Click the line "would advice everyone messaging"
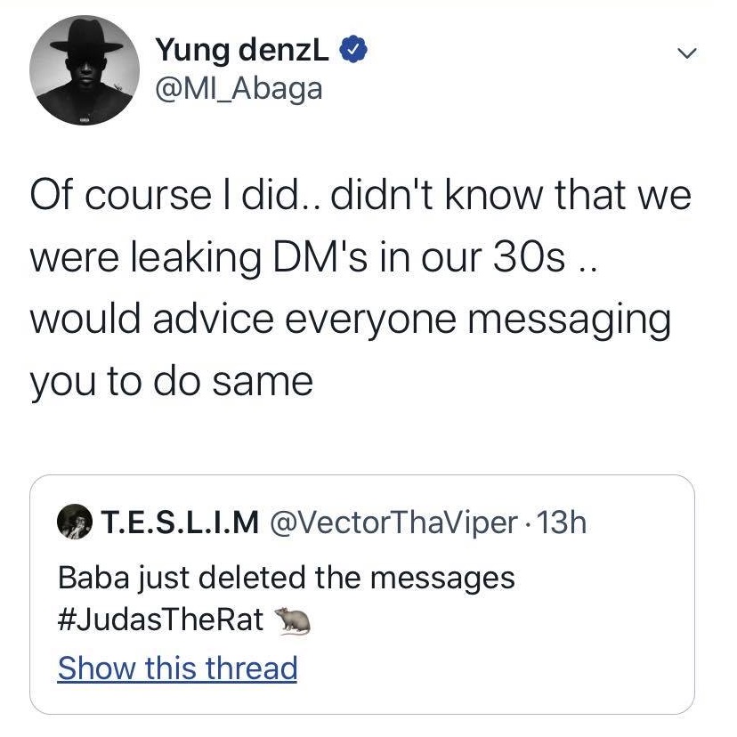This screenshot has width=737, height=737. pyautogui.click(x=350, y=320)
